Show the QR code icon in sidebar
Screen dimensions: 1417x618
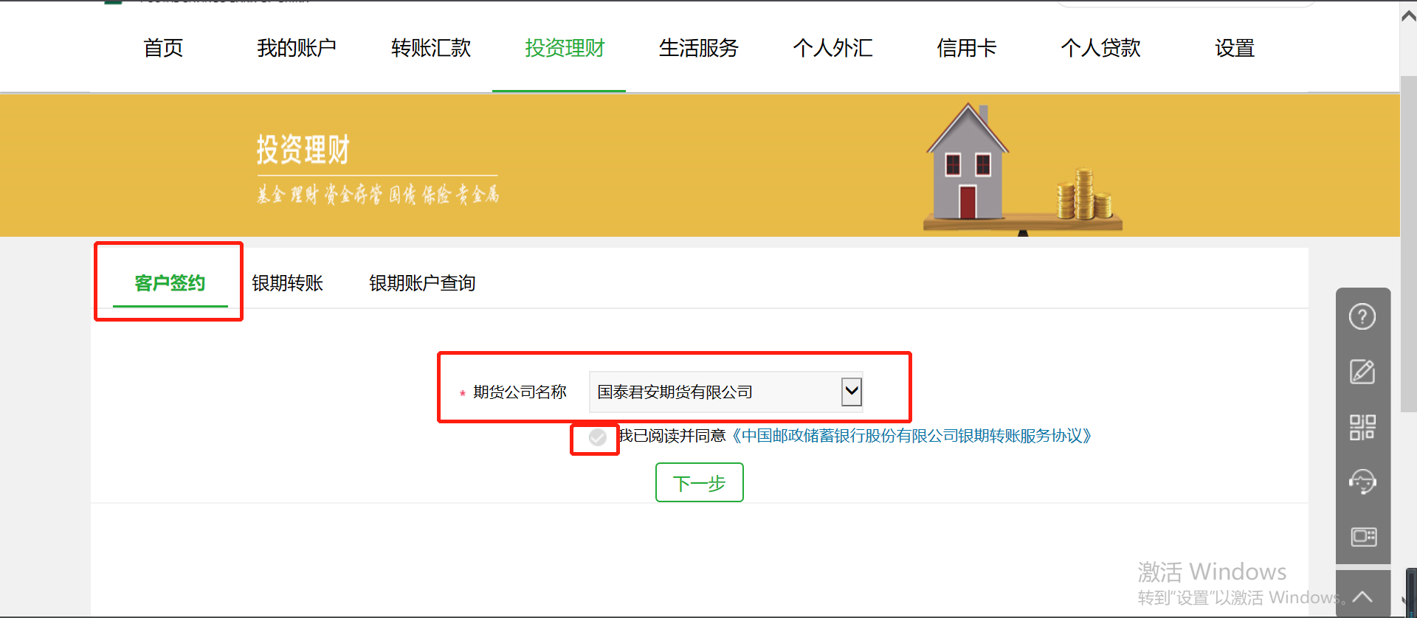coord(1362,427)
